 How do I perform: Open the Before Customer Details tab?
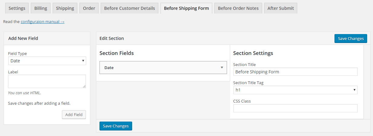point(130,8)
